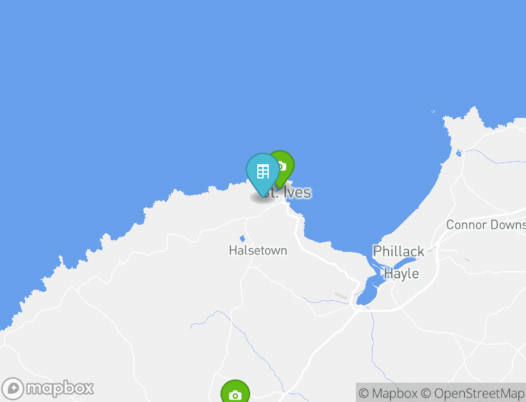Click the bay water between St. Ives and Phillack

tap(362, 201)
